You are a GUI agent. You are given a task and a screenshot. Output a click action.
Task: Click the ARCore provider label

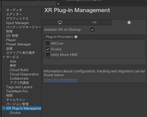coord(57,44)
